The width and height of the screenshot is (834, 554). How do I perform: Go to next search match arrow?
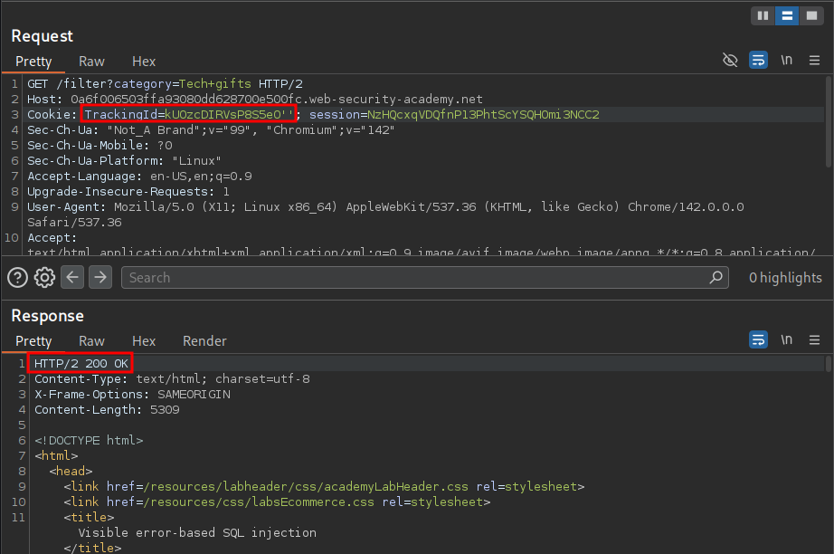point(100,278)
